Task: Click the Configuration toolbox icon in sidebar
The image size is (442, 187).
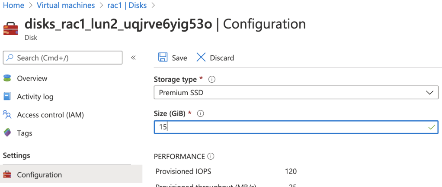Action: pos(7,175)
